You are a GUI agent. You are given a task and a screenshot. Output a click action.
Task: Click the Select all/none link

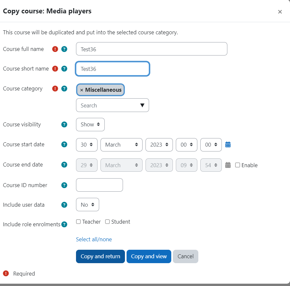click(94, 239)
